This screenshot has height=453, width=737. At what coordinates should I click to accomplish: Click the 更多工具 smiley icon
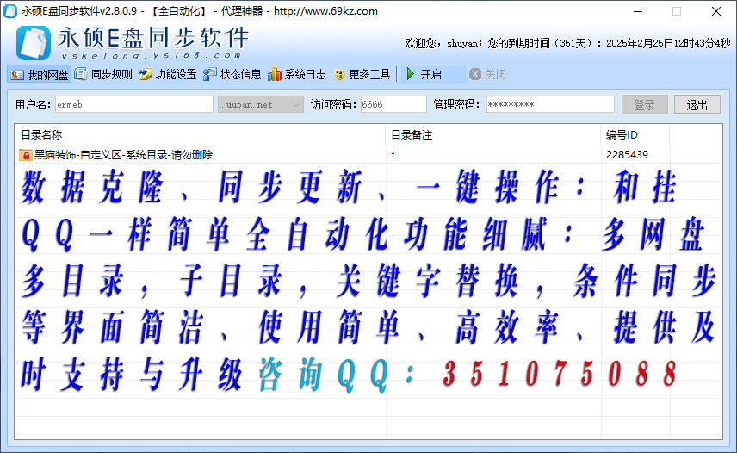[339, 75]
